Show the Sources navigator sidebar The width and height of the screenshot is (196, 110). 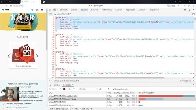(50, 14)
